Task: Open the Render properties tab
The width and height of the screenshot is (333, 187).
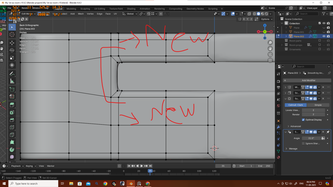Action: [278, 81]
